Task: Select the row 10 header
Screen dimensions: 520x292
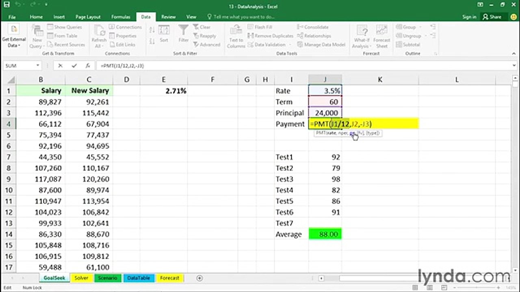Action: [x=8, y=190]
